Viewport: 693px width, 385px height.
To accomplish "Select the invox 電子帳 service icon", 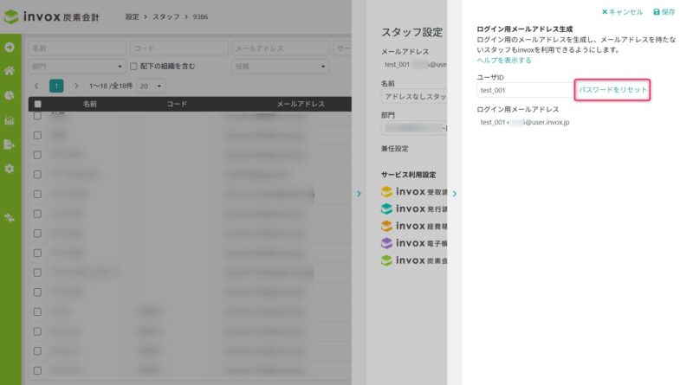I will pos(386,243).
